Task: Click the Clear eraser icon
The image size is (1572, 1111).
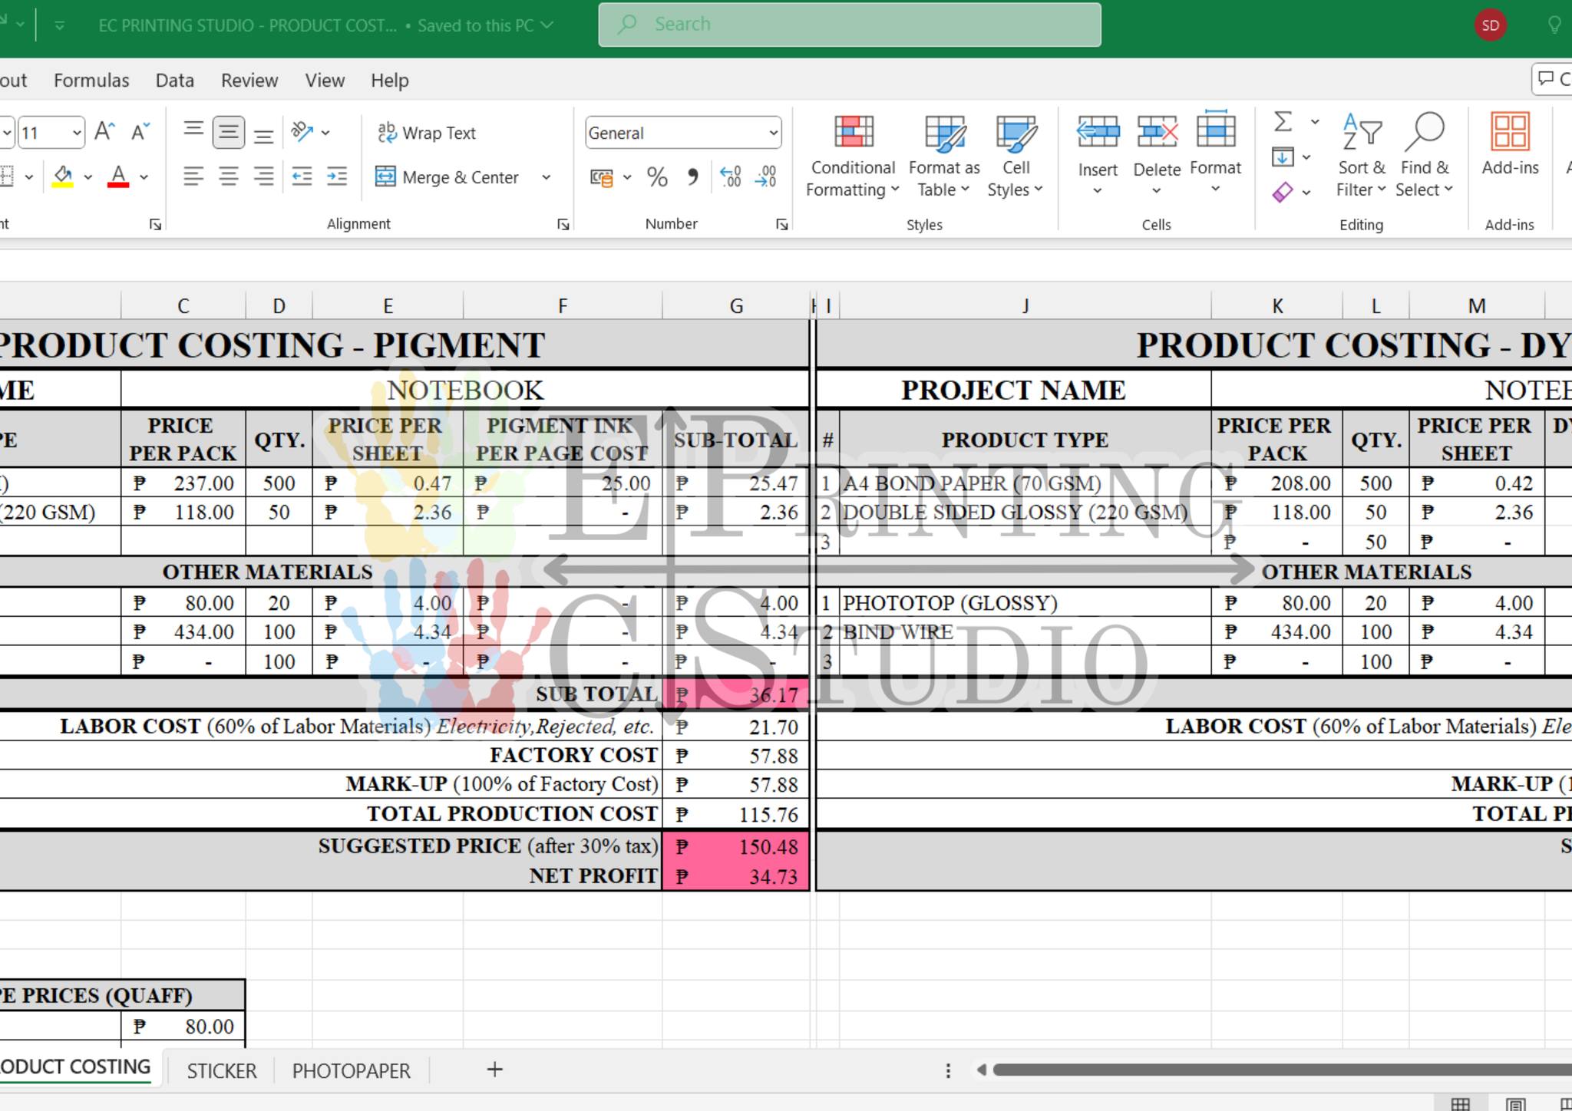Action: tap(1283, 192)
